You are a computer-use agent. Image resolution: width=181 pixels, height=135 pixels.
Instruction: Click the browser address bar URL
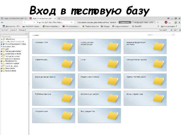(x=51, y=22)
